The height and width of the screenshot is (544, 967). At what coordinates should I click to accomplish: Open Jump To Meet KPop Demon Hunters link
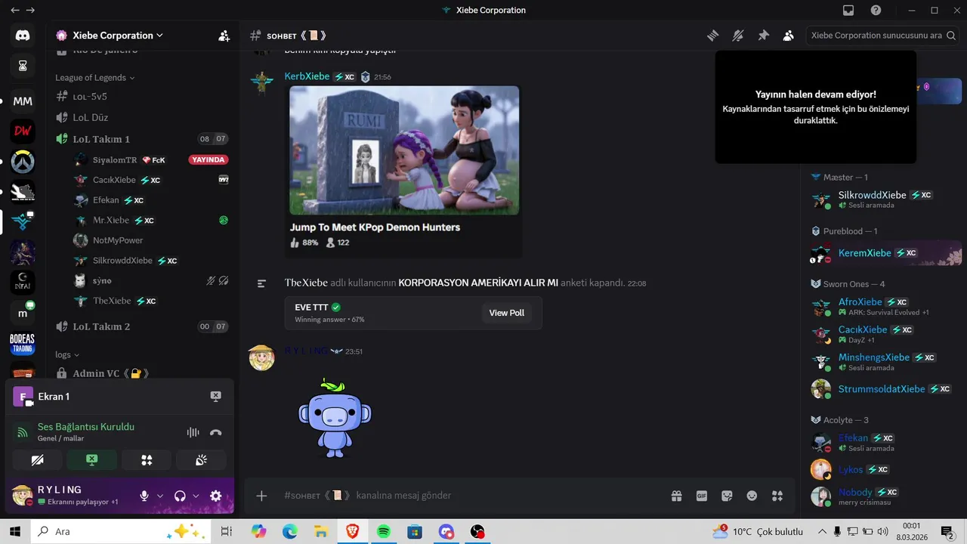tap(375, 227)
